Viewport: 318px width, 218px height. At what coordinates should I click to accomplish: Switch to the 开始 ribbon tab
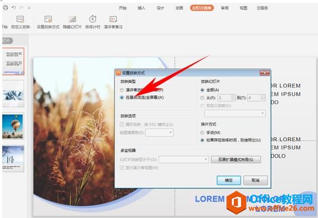[x=122, y=8]
